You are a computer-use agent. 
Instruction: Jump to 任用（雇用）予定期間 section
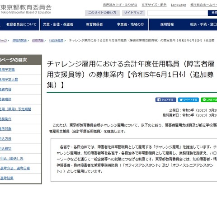click(x=15, y=109)
